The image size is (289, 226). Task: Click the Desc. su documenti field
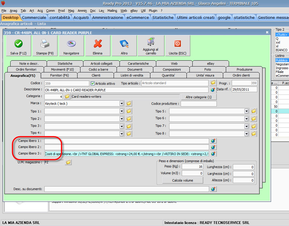127,189
